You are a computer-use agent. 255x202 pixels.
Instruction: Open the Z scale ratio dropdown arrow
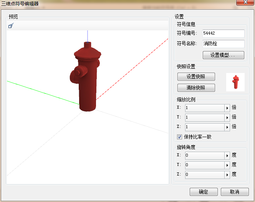point(227,127)
